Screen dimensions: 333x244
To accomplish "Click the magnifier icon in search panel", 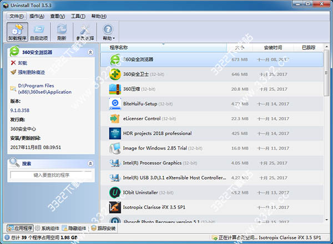I will pyautogui.click(x=14, y=162).
